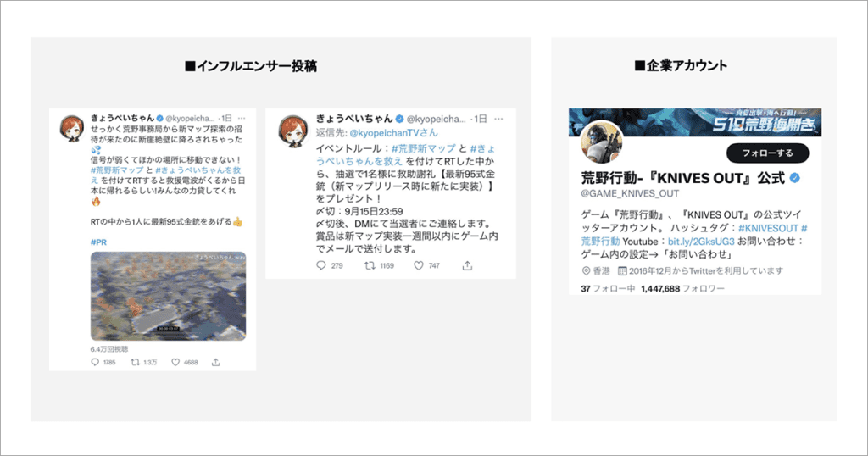View the 37 フォロー中 list

[x=608, y=289]
